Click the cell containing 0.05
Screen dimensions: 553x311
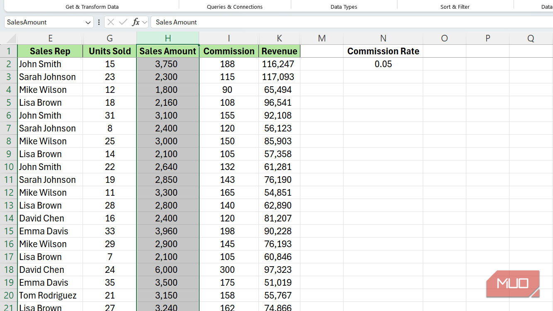tap(383, 64)
